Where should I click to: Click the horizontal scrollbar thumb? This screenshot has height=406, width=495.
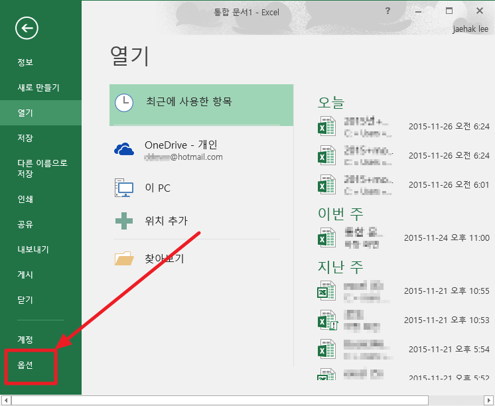coord(220,400)
